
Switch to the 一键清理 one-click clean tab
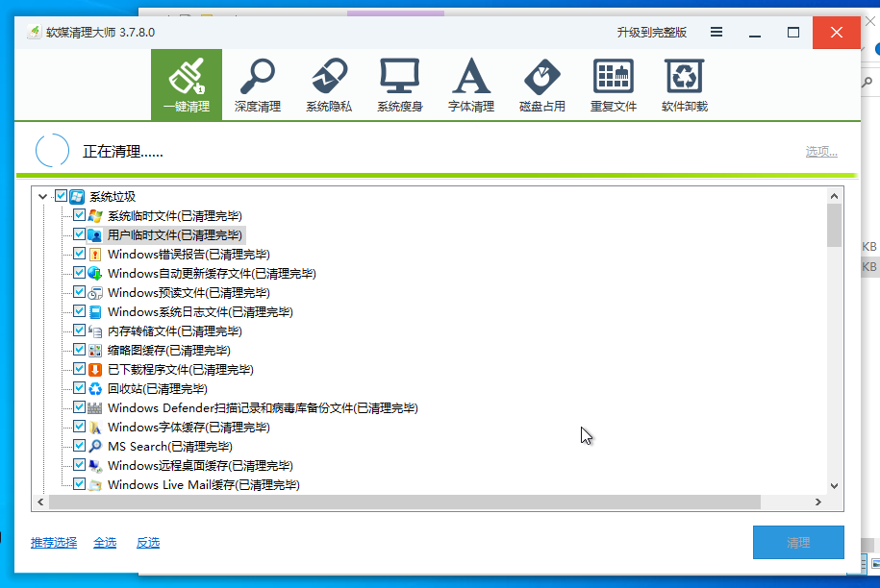tap(187, 84)
